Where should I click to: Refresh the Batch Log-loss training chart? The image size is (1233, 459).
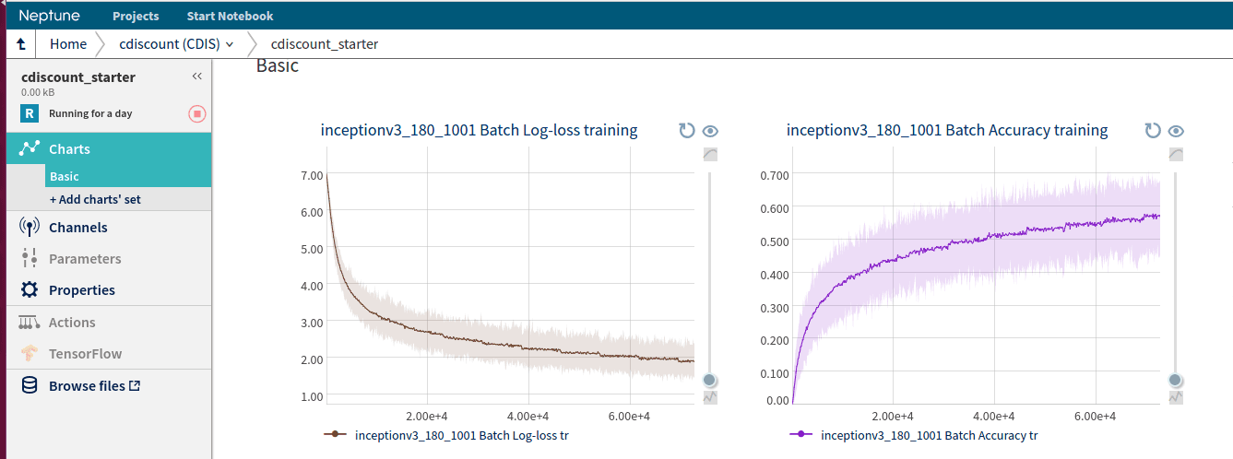point(686,131)
